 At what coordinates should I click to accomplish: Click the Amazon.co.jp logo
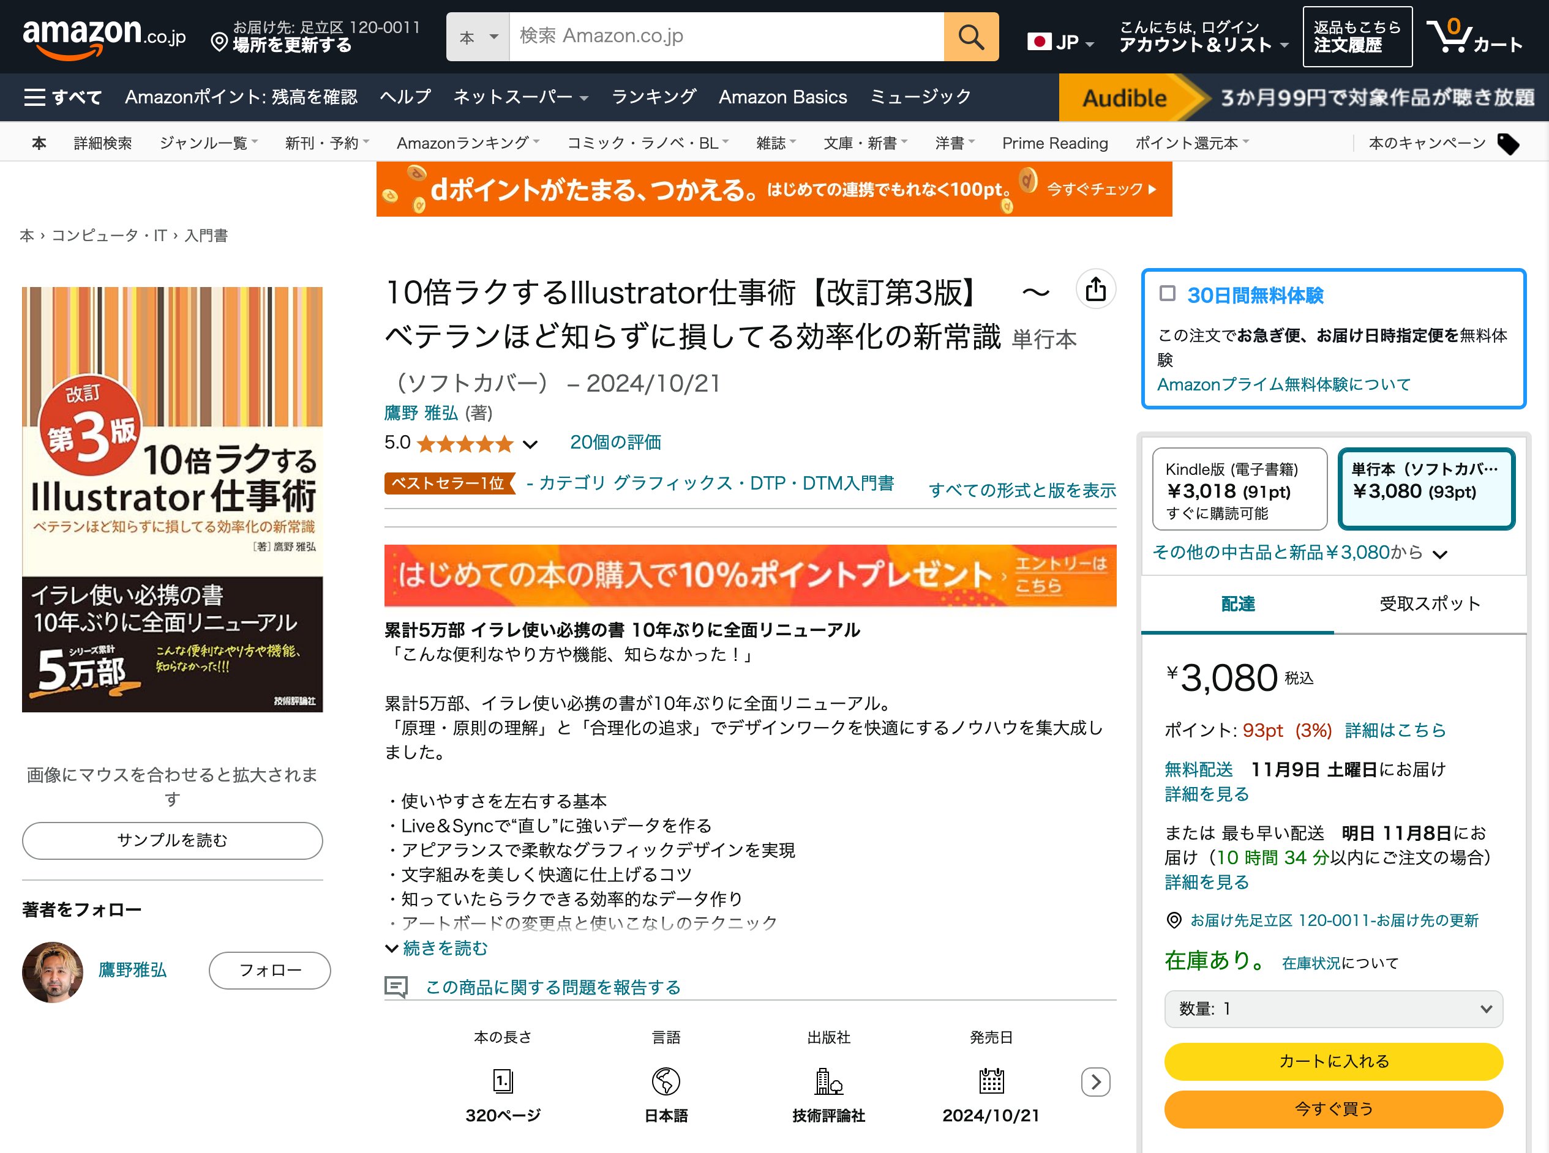pyautogui.click(x=104, y=38)
